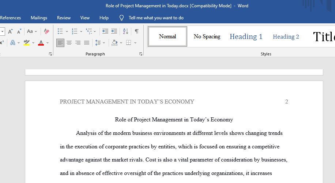This screenshot has height=183, width=335.
Task: Open the font size box dropdown arrow
Action: (2, 31)
